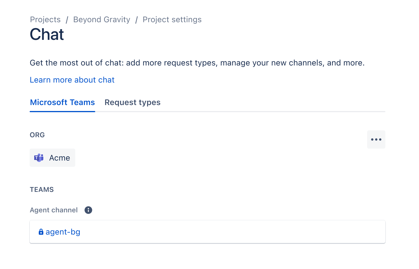
Task: Click the lock icon beside agent-bg
Action: (41, 232)
